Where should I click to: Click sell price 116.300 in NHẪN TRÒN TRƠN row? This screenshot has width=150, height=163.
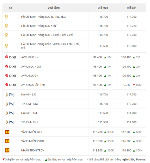coord(126,150)
